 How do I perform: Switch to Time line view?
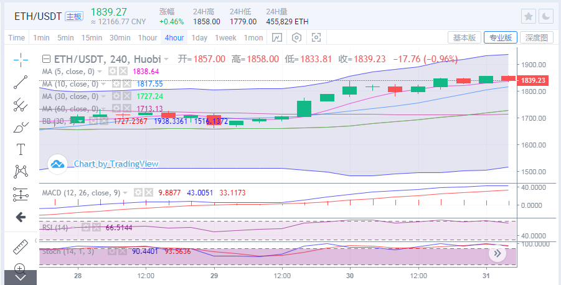point(16,37)
